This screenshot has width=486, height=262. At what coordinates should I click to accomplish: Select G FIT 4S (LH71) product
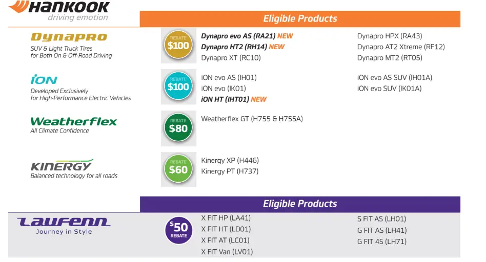click(x=382, y=242)
